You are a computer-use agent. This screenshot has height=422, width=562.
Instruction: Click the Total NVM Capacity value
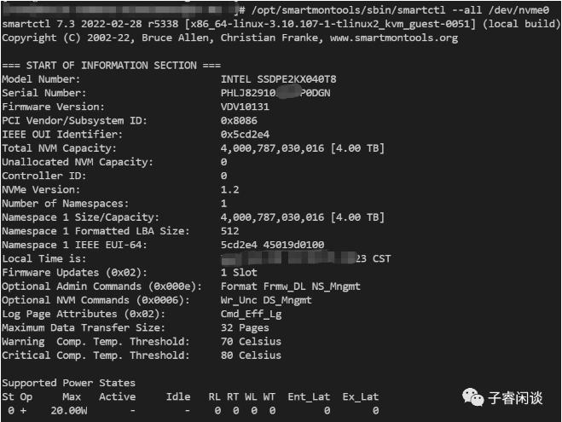pos(303,148)
